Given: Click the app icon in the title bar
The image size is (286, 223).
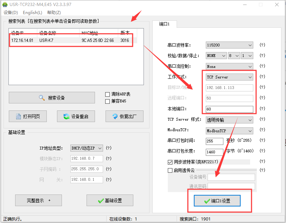Looking at the screenshot, I should (4, 5).
